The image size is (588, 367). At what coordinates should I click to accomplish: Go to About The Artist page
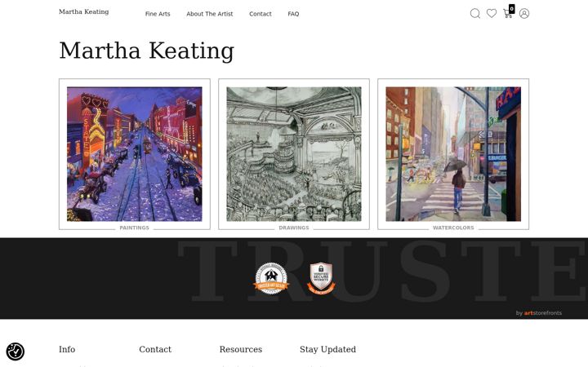(x=210, y=14)
